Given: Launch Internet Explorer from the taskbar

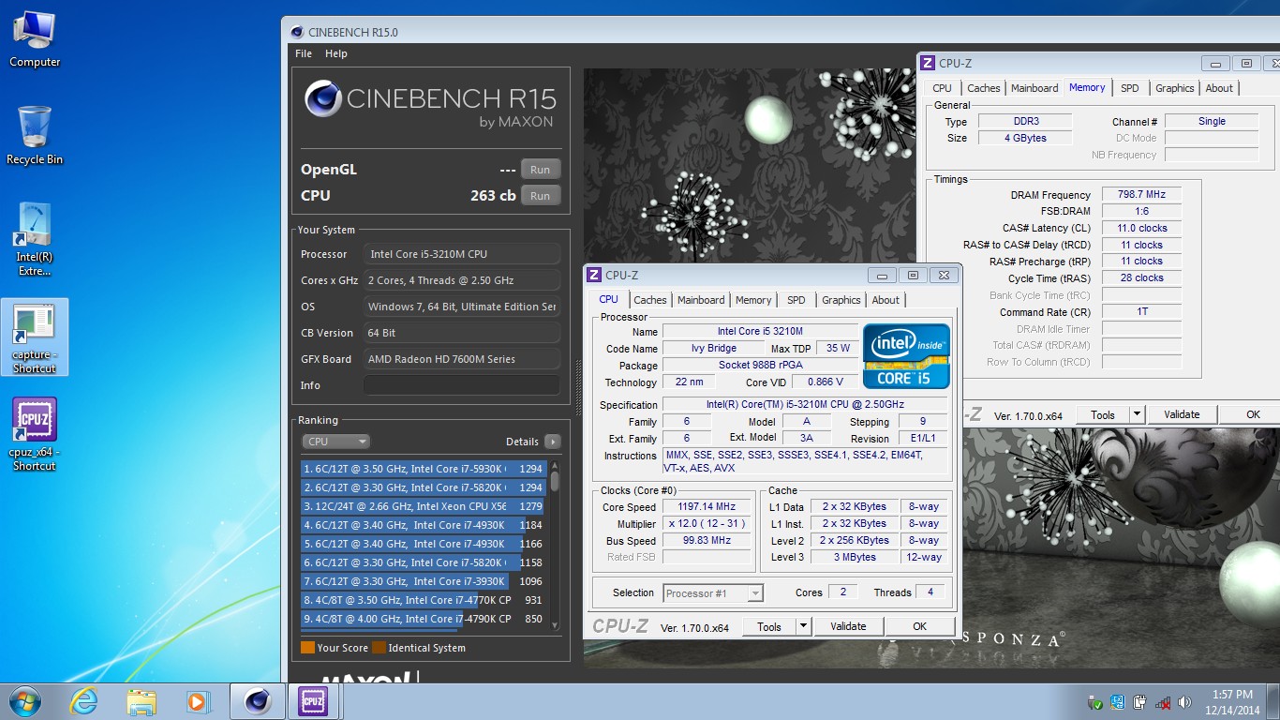Looking at the screenshot, I should (x=84, y=701).
